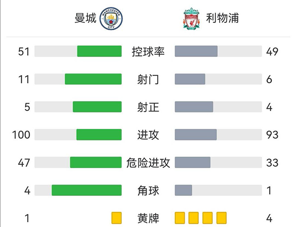296x227 pixels.
Task: Click Manchester City's green possession bar
Action: [99, 51]
